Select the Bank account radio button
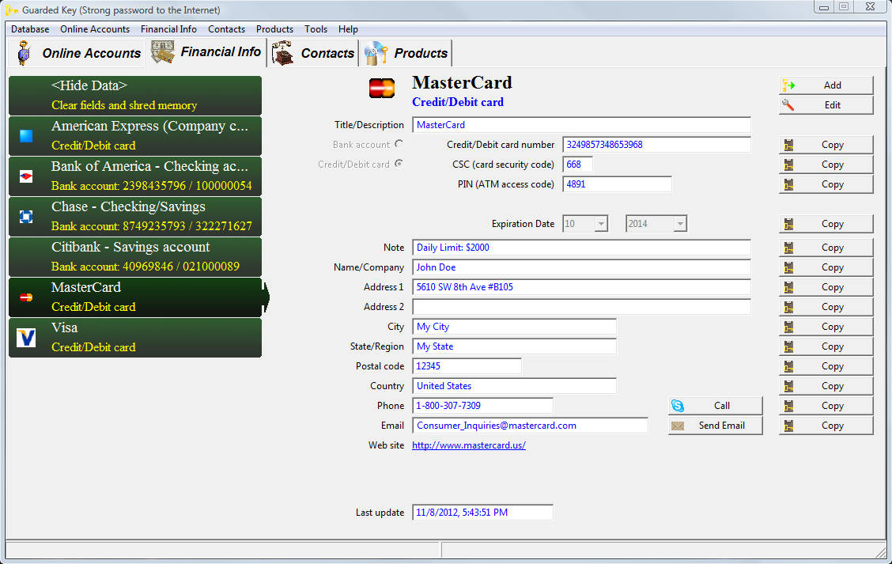Viewport: 892px width, 564px height. (x=399, y=144)
